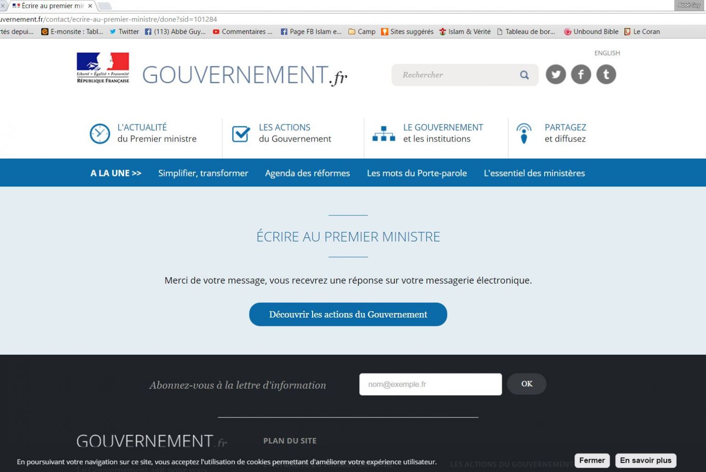Open the Commentaires YouTube bookmark
The image size is (706, 472).
243,32
